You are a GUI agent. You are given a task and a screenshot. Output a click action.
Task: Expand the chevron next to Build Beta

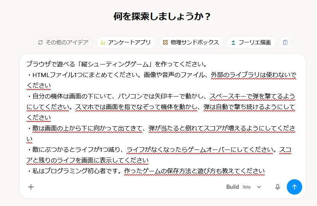point(259,187)
